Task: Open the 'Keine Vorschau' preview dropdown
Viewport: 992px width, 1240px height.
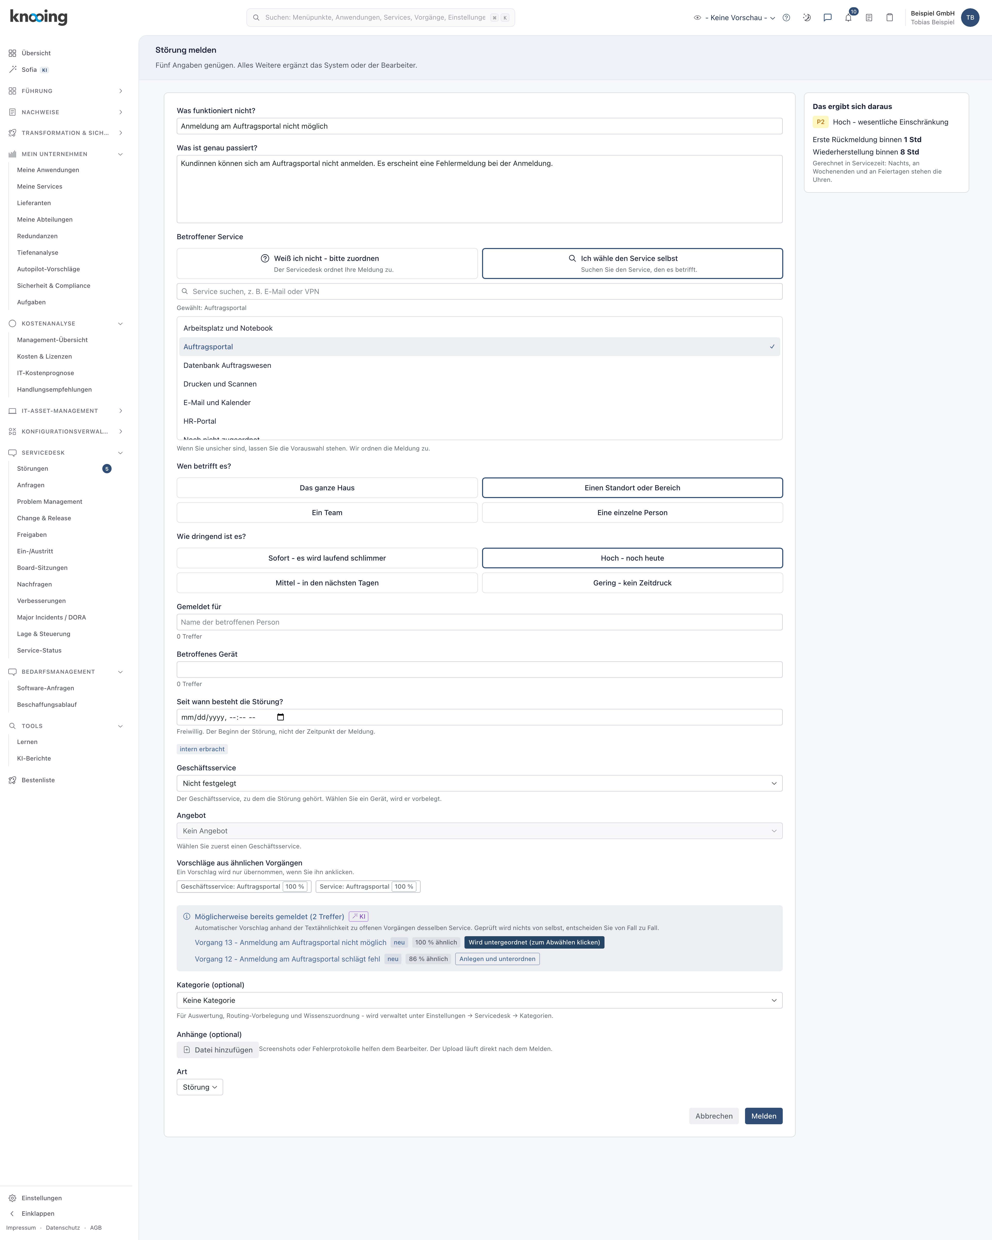Action: (735, 18)
